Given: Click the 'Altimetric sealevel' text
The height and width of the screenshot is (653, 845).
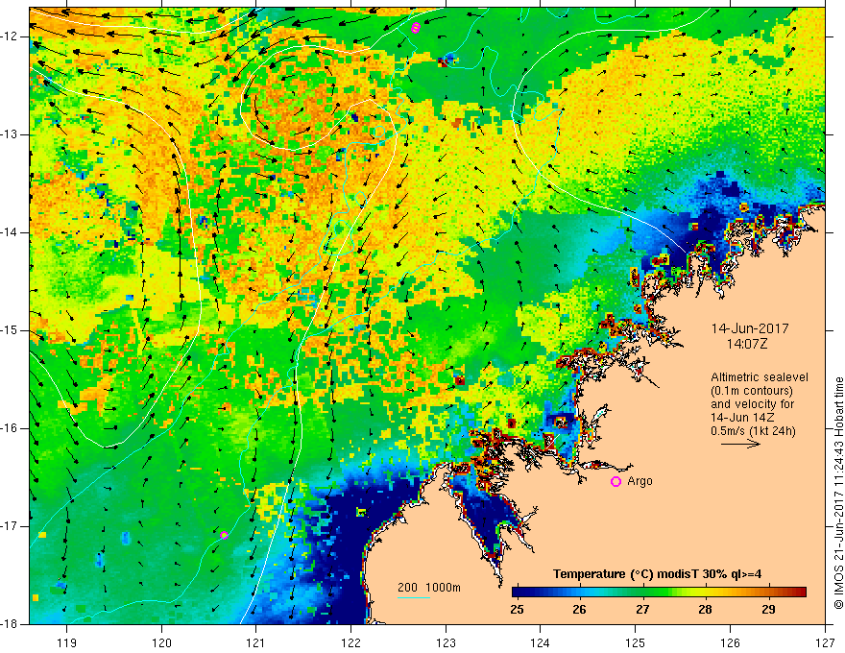Looking at the screenshot, I should [760, 377].
